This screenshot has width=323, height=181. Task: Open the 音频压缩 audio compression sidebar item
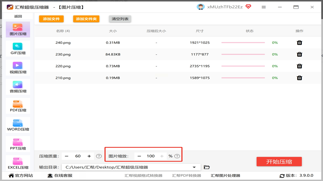coord(18,87)
